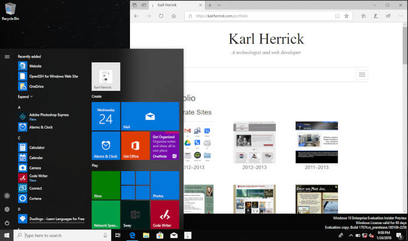The width and height of the screenshot is (408, 241).
Task: Open the user account icon in Start
Action: tap(7, 196)
